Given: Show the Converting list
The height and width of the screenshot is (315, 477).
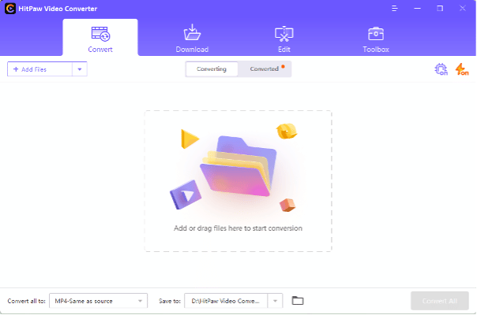Looking at the screenshot, I should pos(212,69).
